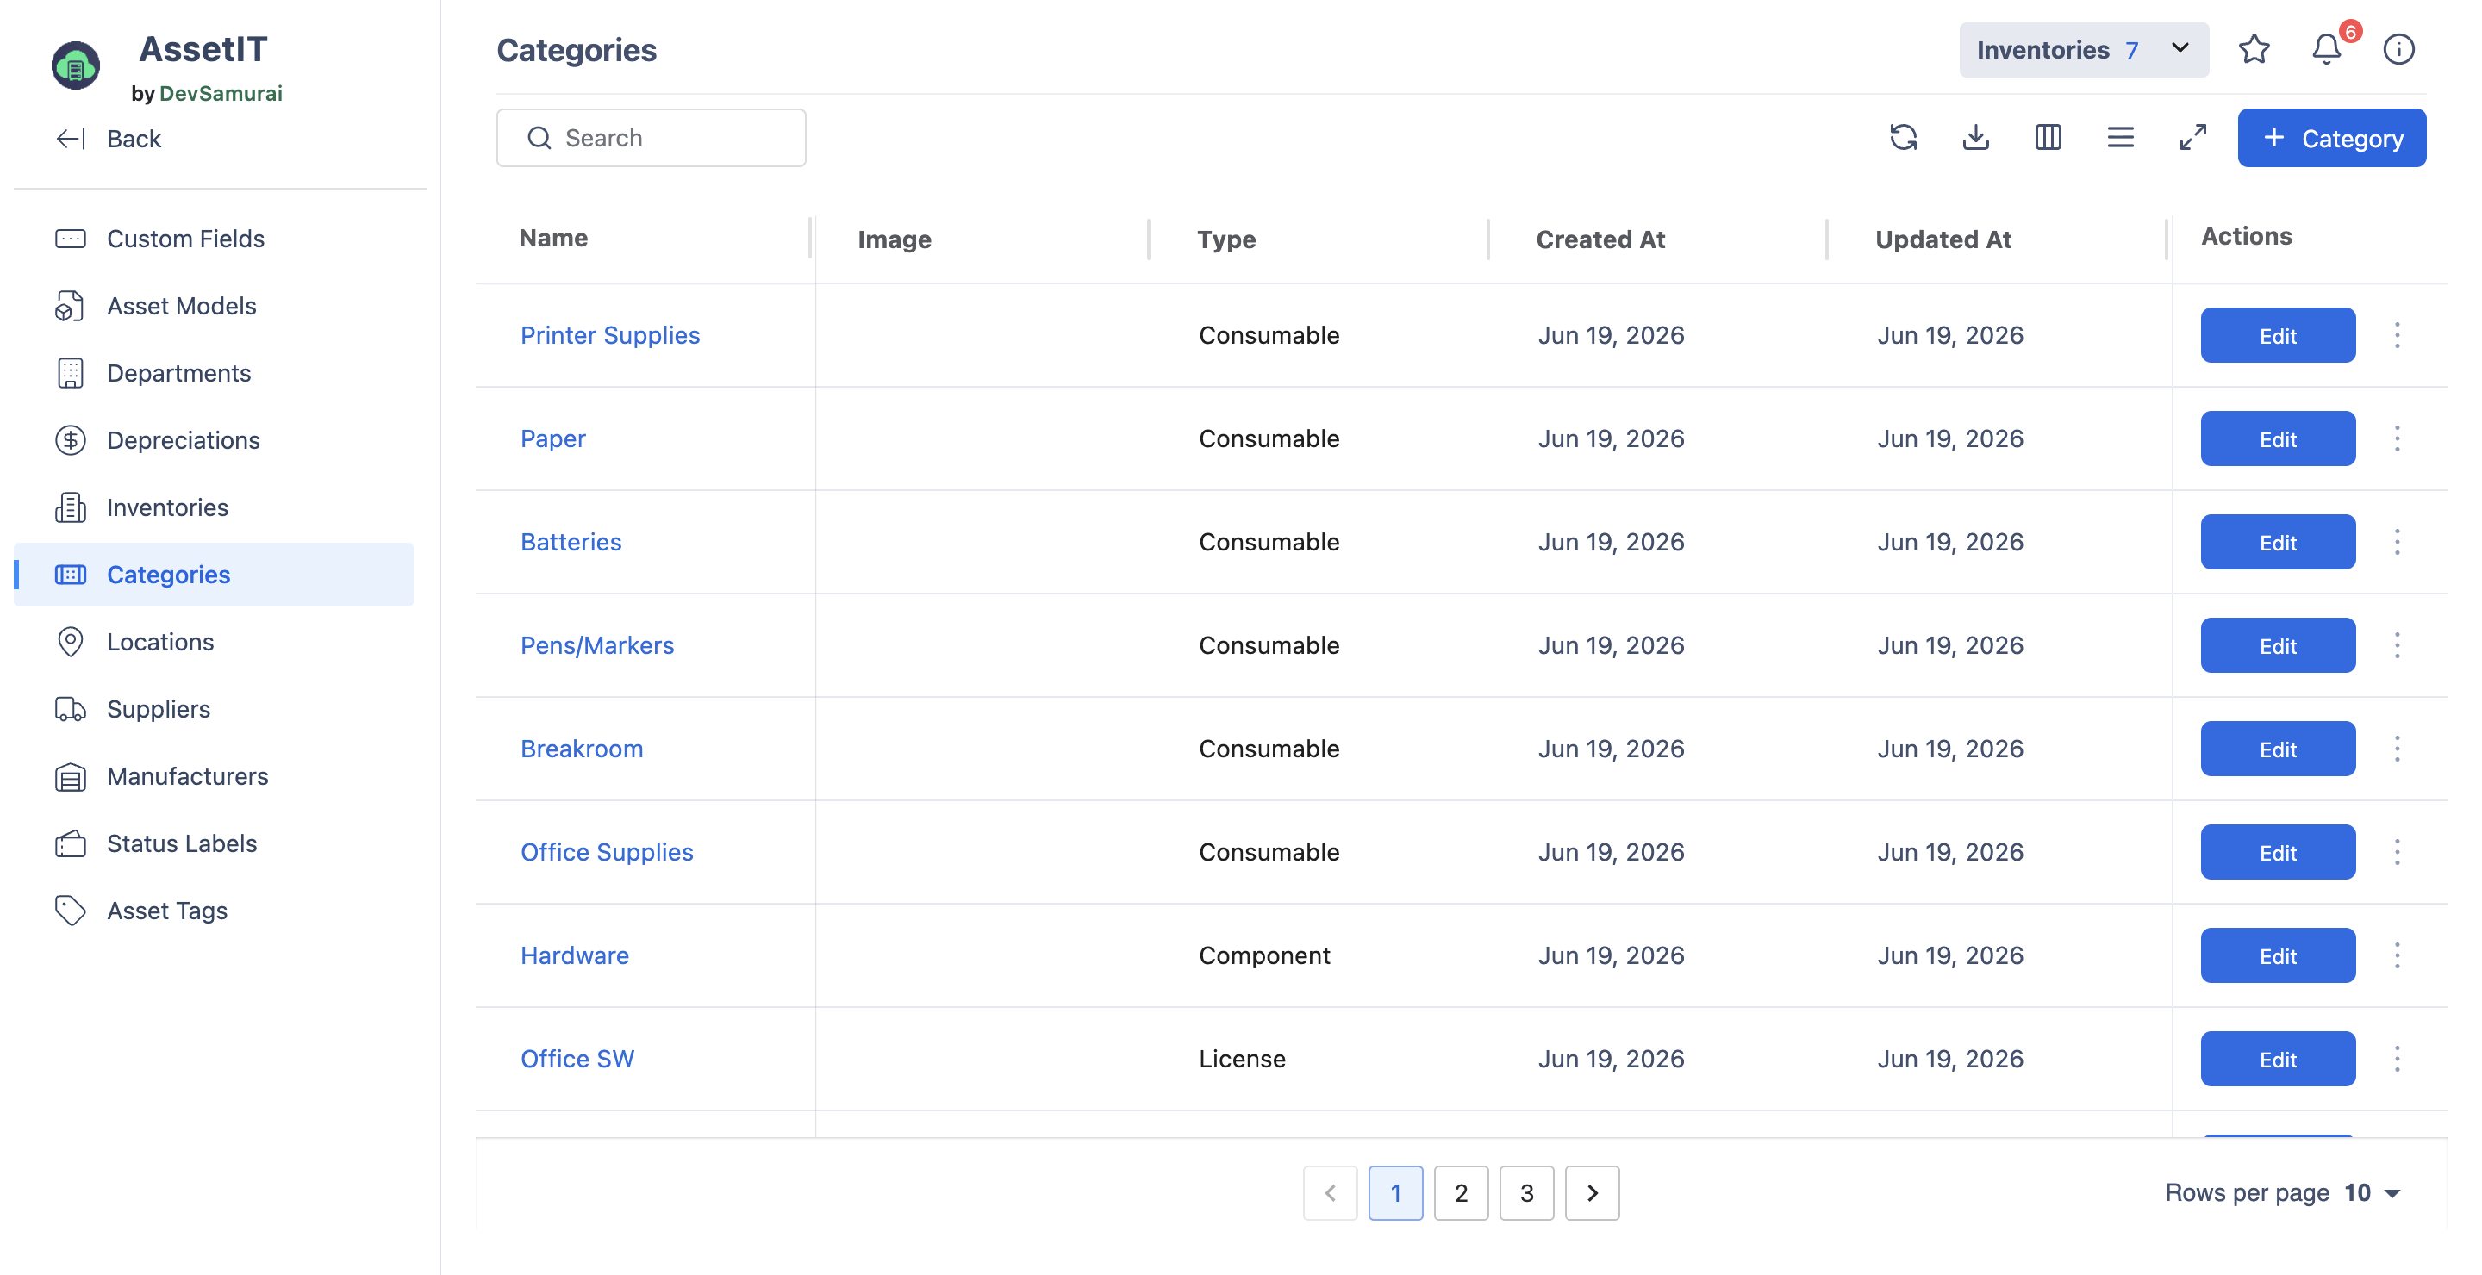Screen dimensions: 2482x1275
Task: Click the favorites star icon
Action: (x=2254, y=49)
